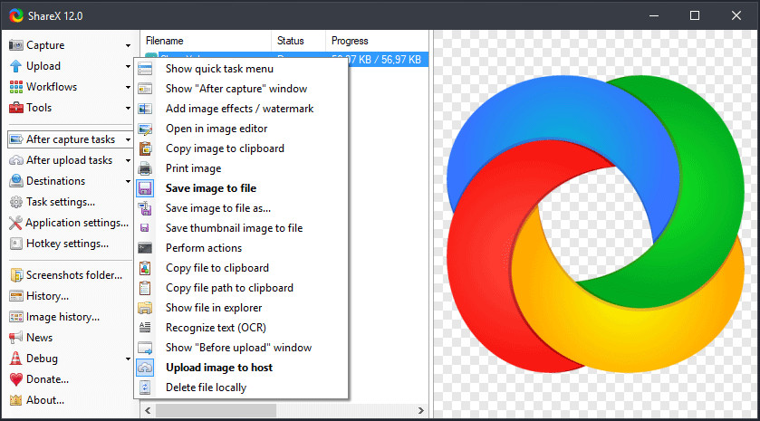The height and width of the screenshot is (421, 760).
Task: Enable Recognize text (OCR) task
Action: tap(241, 328)
